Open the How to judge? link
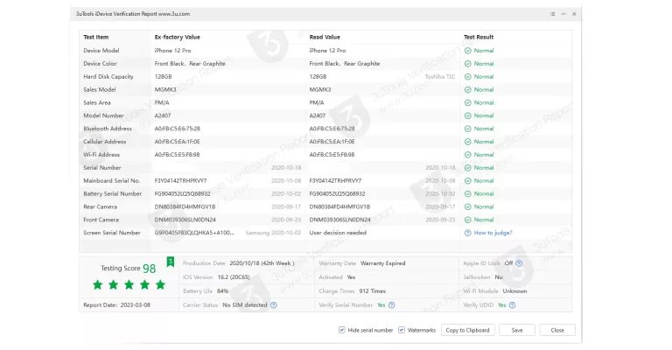672x350 pixels. [493, 233]
